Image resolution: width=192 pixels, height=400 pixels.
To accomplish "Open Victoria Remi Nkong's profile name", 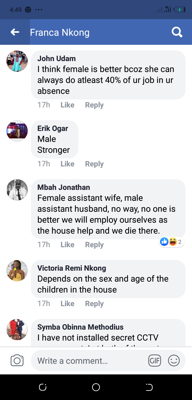I will pyautogui.click(x=71, y=268).
